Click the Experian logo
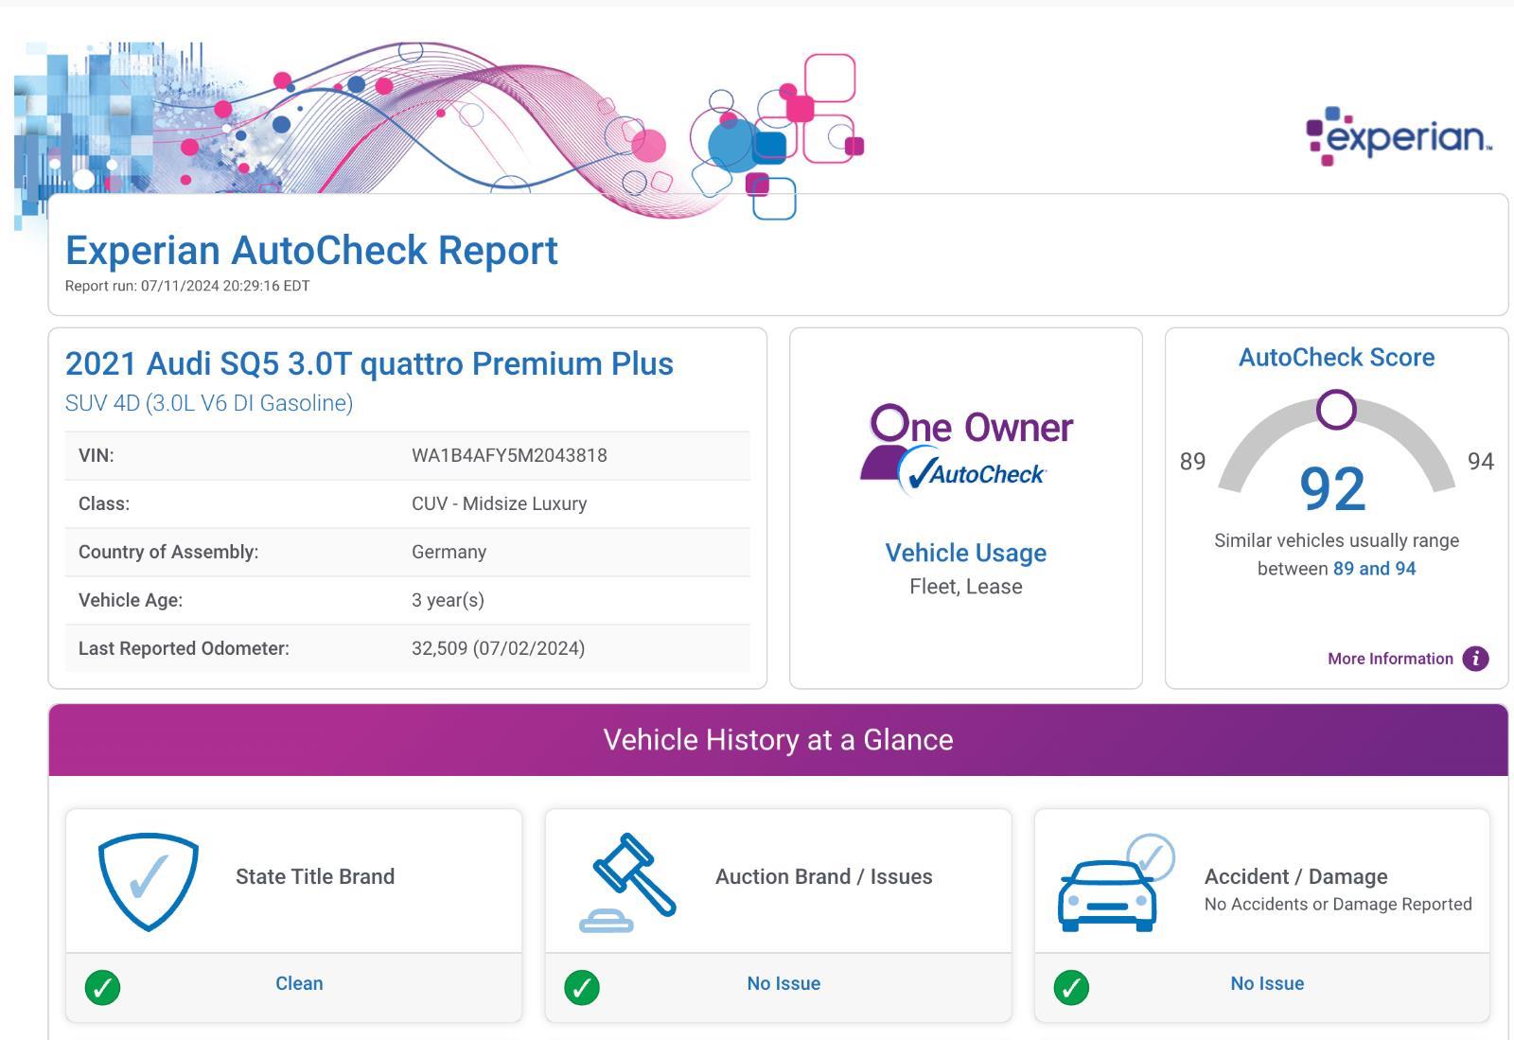 tap(1399, 136)
